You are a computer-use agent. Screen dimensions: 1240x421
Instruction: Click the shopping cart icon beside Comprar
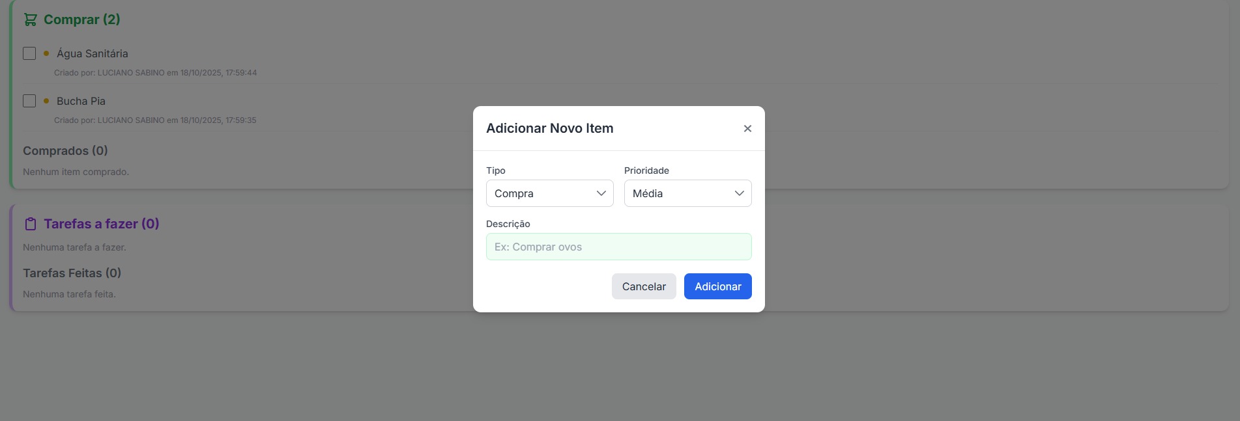(x=30, y=20)
